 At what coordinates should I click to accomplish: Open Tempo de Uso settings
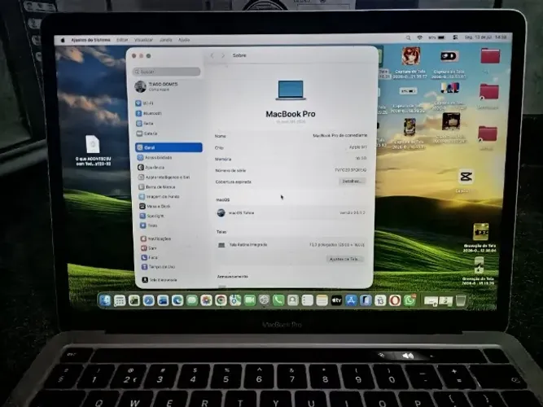tap(158, 267)
